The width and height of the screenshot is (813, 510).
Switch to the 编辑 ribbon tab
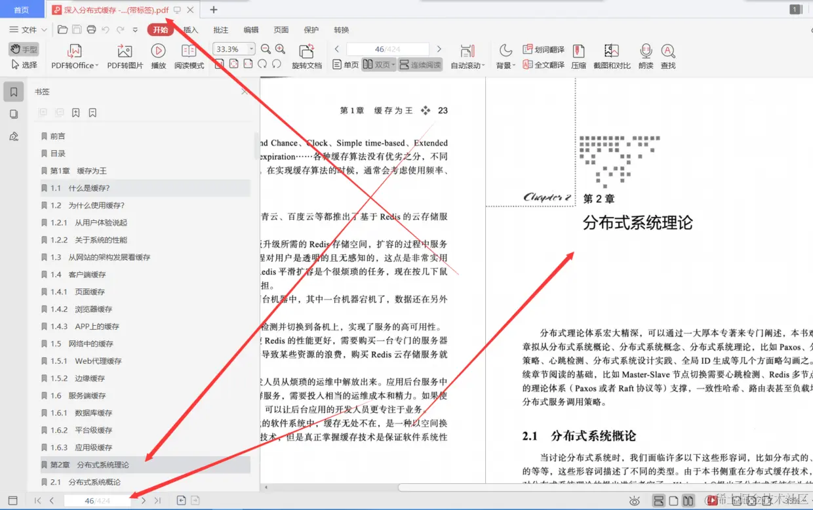251,29
